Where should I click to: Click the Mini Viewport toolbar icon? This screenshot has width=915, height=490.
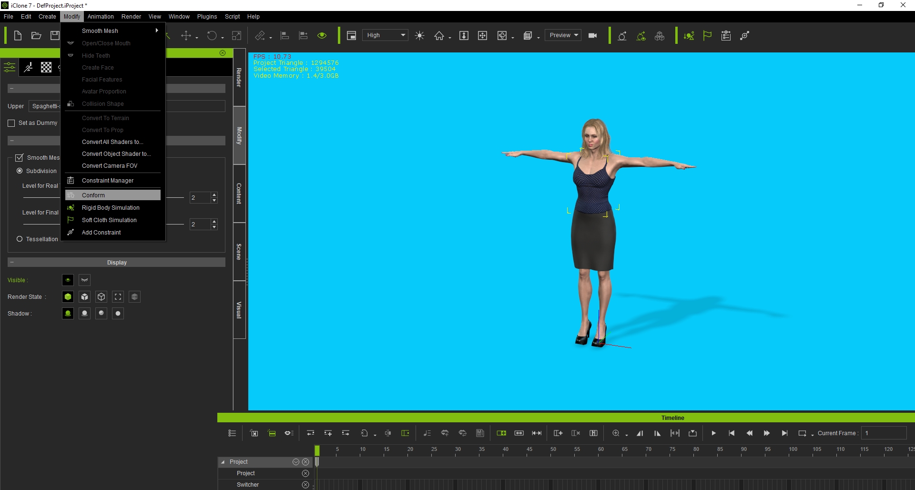click(x=351, y=36)
